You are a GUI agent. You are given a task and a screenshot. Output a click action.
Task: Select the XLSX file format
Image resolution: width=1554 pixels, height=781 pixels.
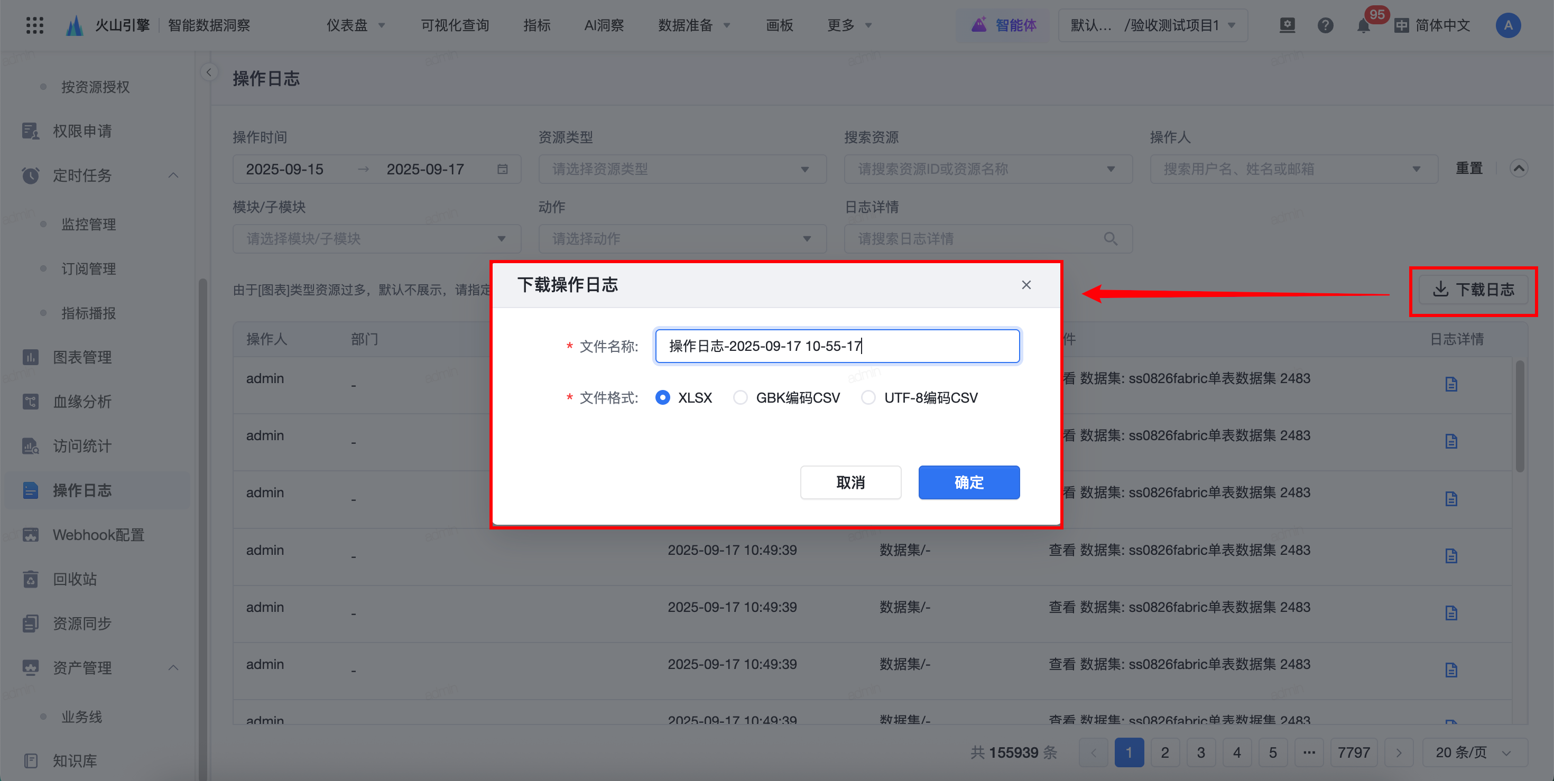662,398
